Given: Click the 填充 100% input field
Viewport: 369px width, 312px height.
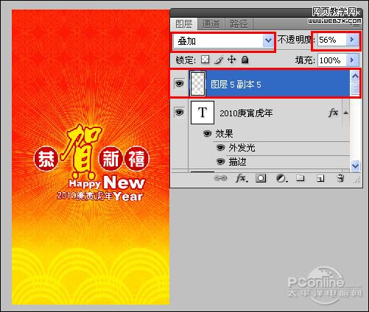Looking at the screenshot, I should click(332, 60).
